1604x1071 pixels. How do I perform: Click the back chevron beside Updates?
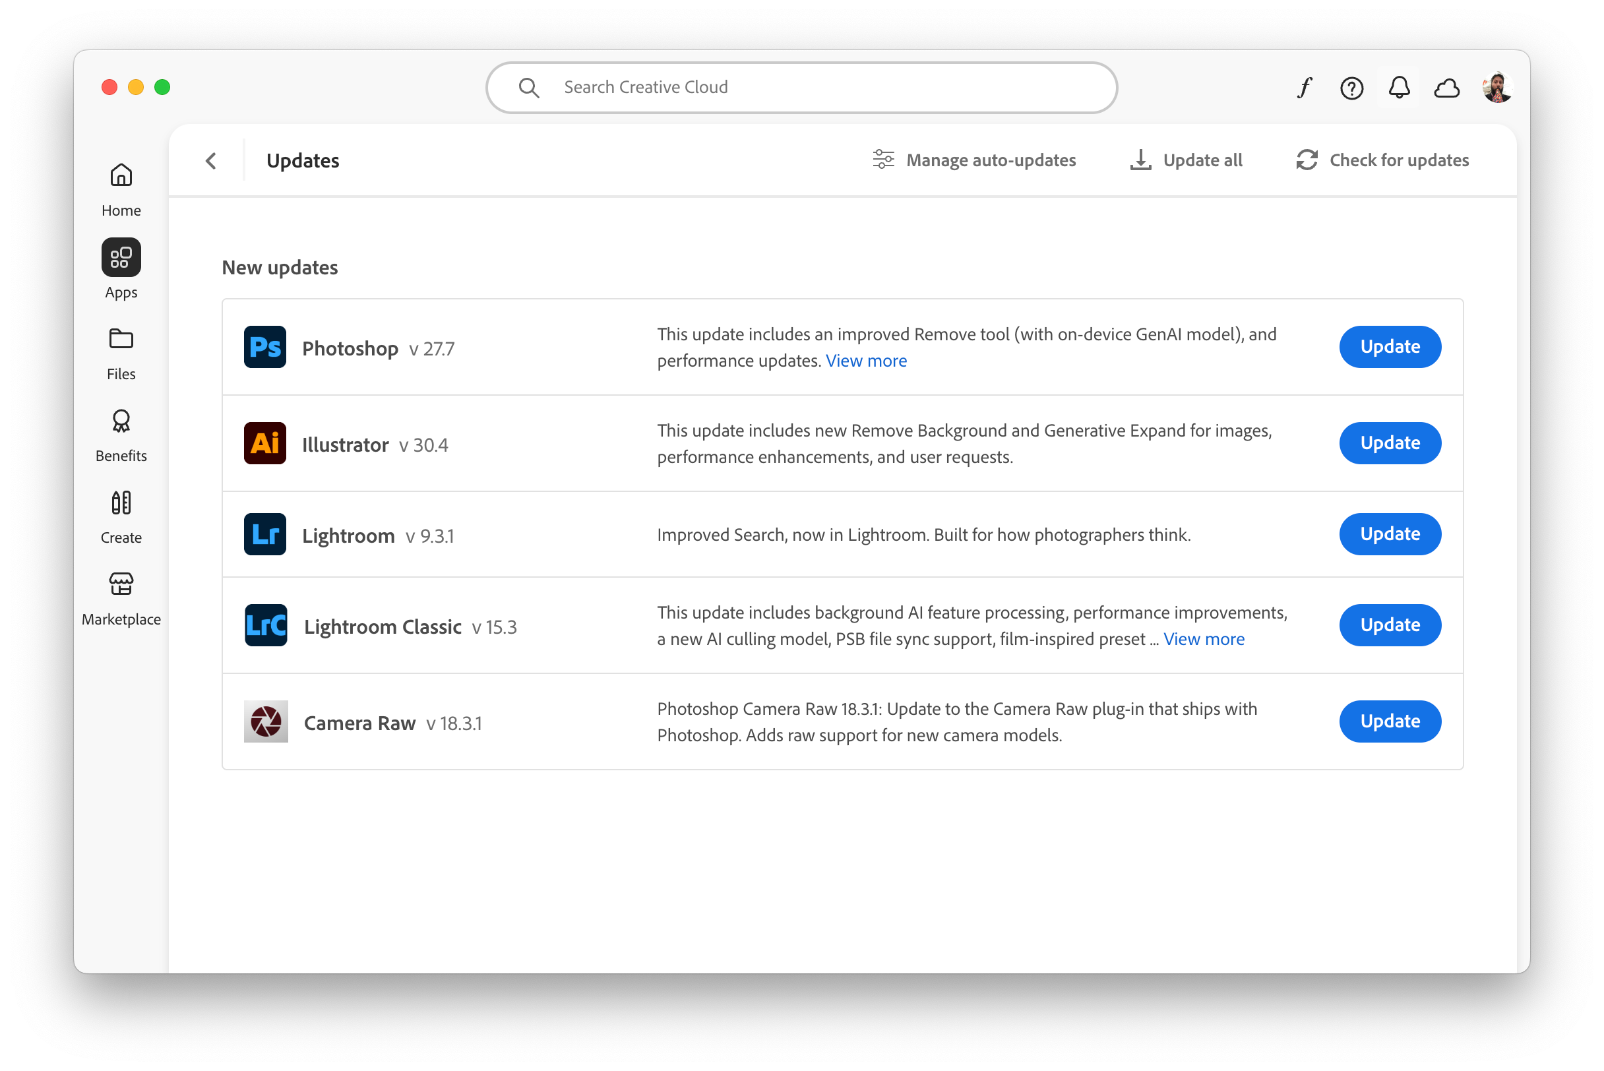coord(211,160)
